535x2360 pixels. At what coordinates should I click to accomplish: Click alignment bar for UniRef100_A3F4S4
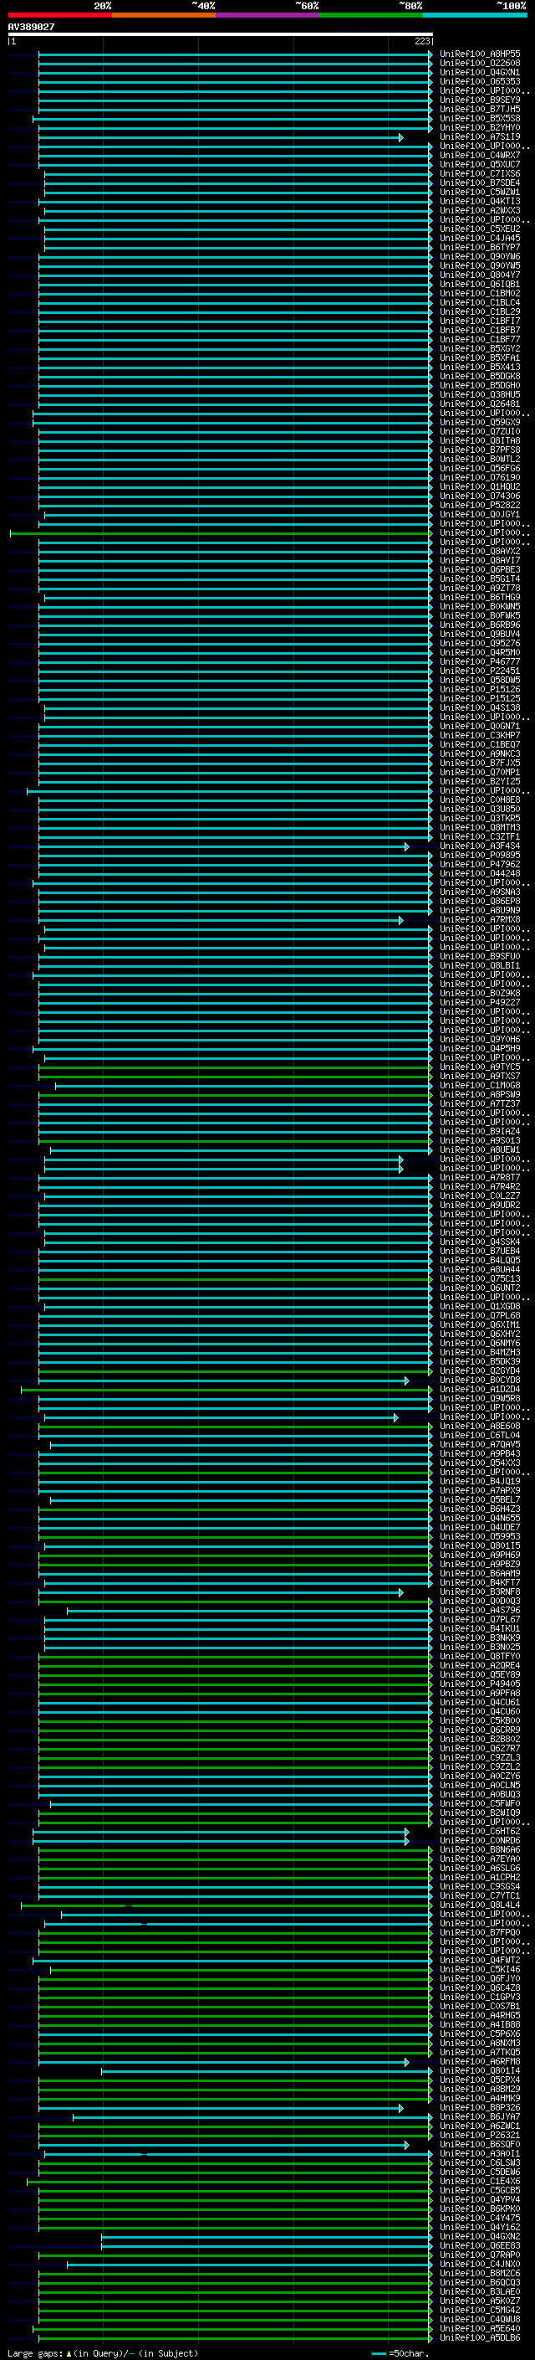click(223, 846)
